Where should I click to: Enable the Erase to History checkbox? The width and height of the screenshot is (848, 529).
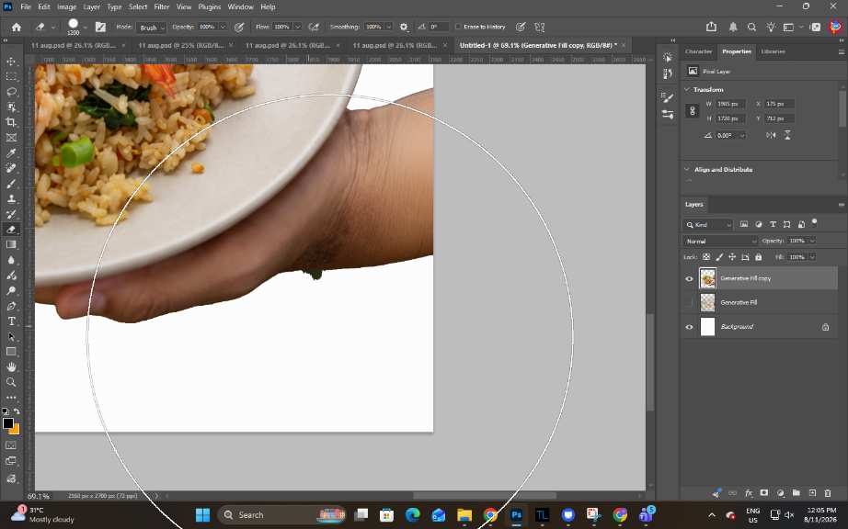[457, 27]
